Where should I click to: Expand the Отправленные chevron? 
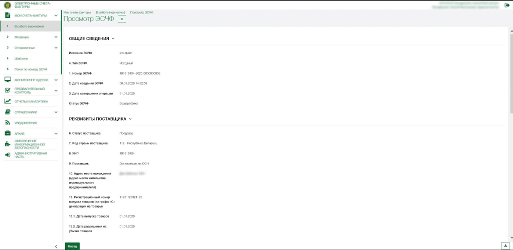click(x=56, y=47)
